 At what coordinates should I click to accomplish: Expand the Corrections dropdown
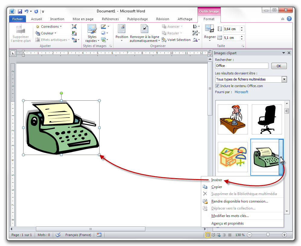(x=49, y=27)
